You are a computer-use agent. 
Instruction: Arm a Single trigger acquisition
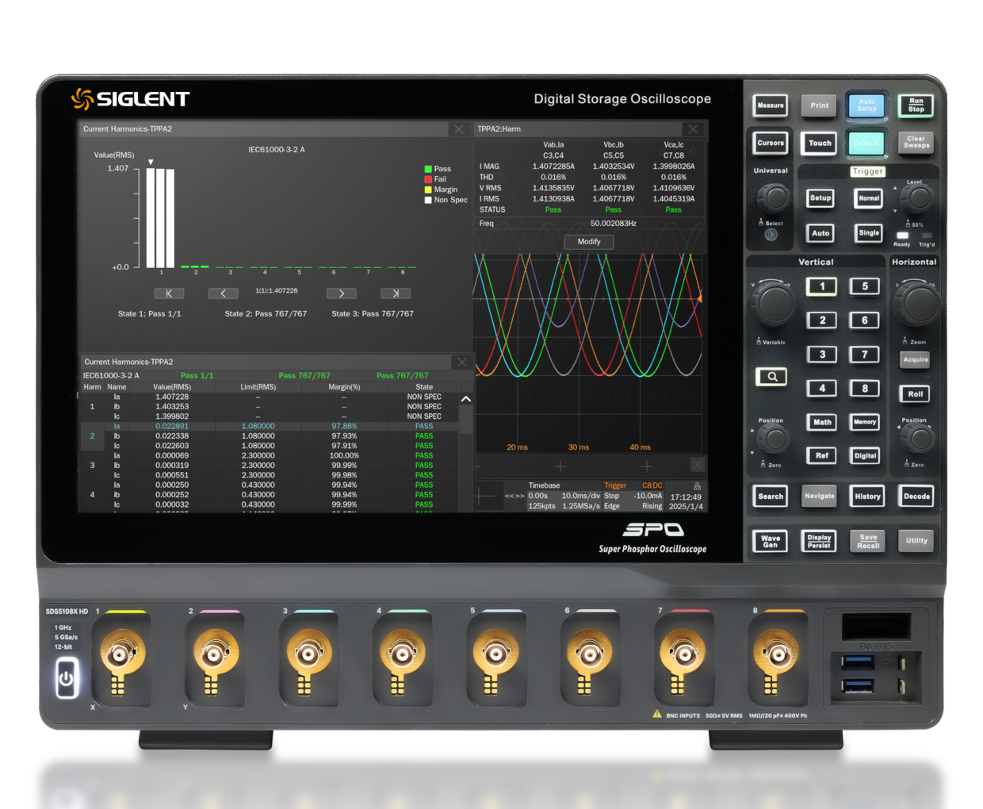coord(869,233)
